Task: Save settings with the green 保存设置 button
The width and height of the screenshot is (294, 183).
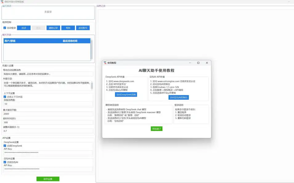Action: click(x=48, y=179)
